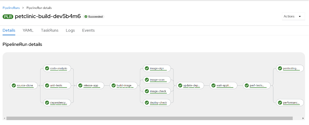309x125 pixels.
Task: Select the image-check task node
Action: pyautogui.click(x=157, y=91)
